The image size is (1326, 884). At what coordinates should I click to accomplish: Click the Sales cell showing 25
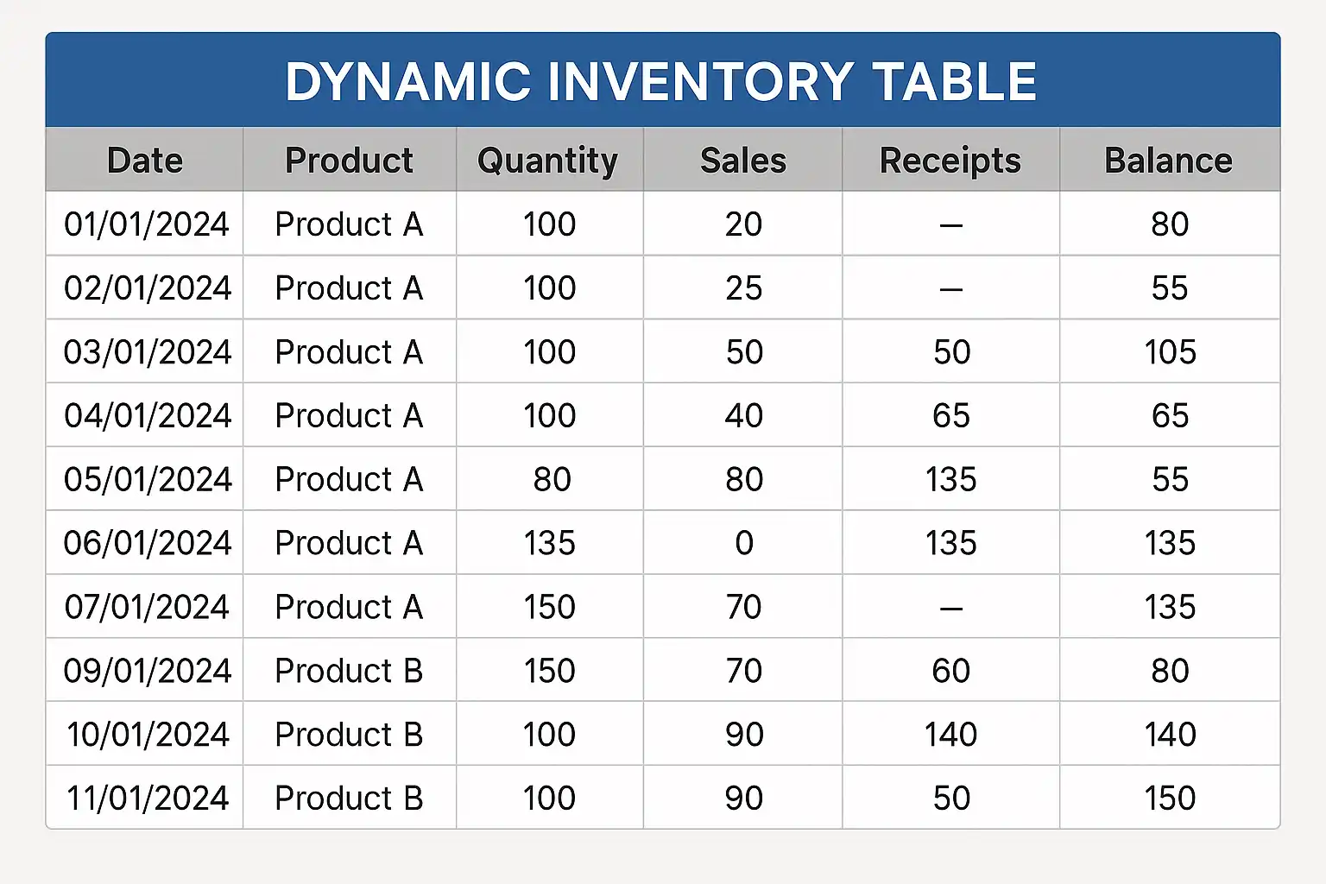tap(743, 288)
